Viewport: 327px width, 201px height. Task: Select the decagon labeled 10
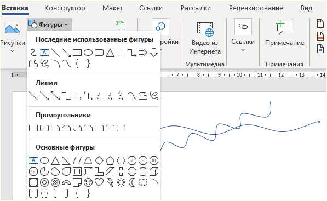[x=154, y=160]
